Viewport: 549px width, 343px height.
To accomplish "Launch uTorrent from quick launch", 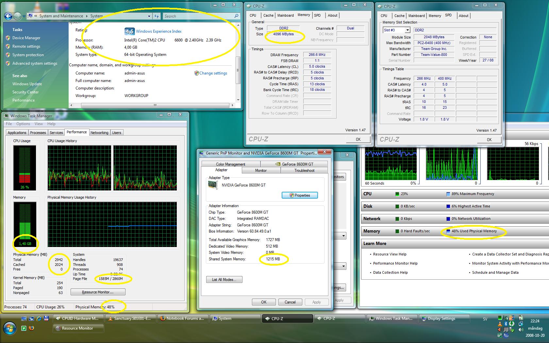I will (x=24, y=328).
